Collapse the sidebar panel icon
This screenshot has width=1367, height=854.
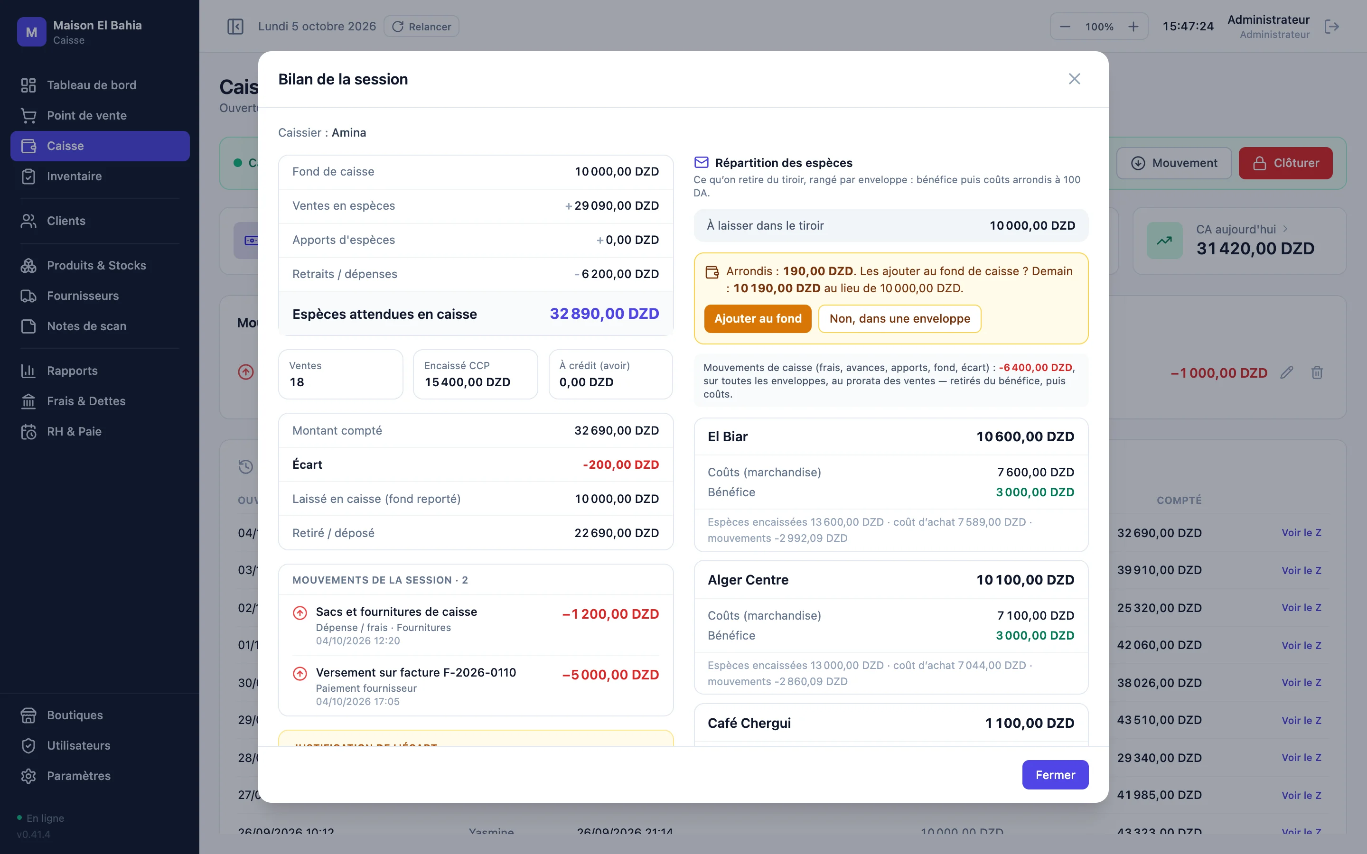[x=235, y=27]
